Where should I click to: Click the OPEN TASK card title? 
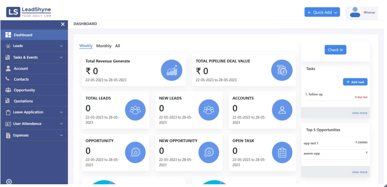(243, 141)
